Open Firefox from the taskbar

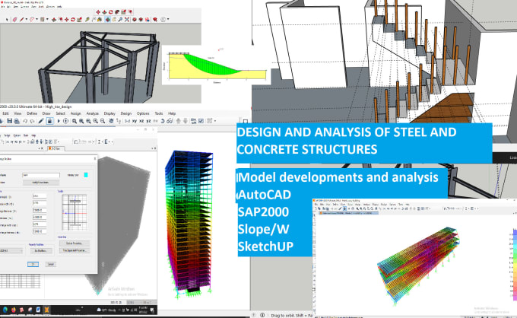pos(14,310)
